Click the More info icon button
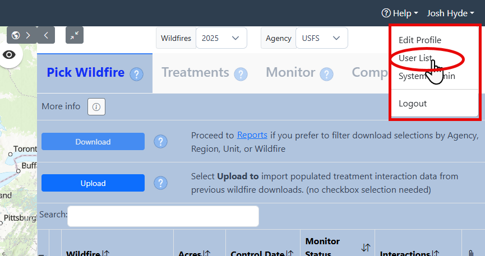The width and height of the screenshot is (485, 256). click(x=96, y=106)
